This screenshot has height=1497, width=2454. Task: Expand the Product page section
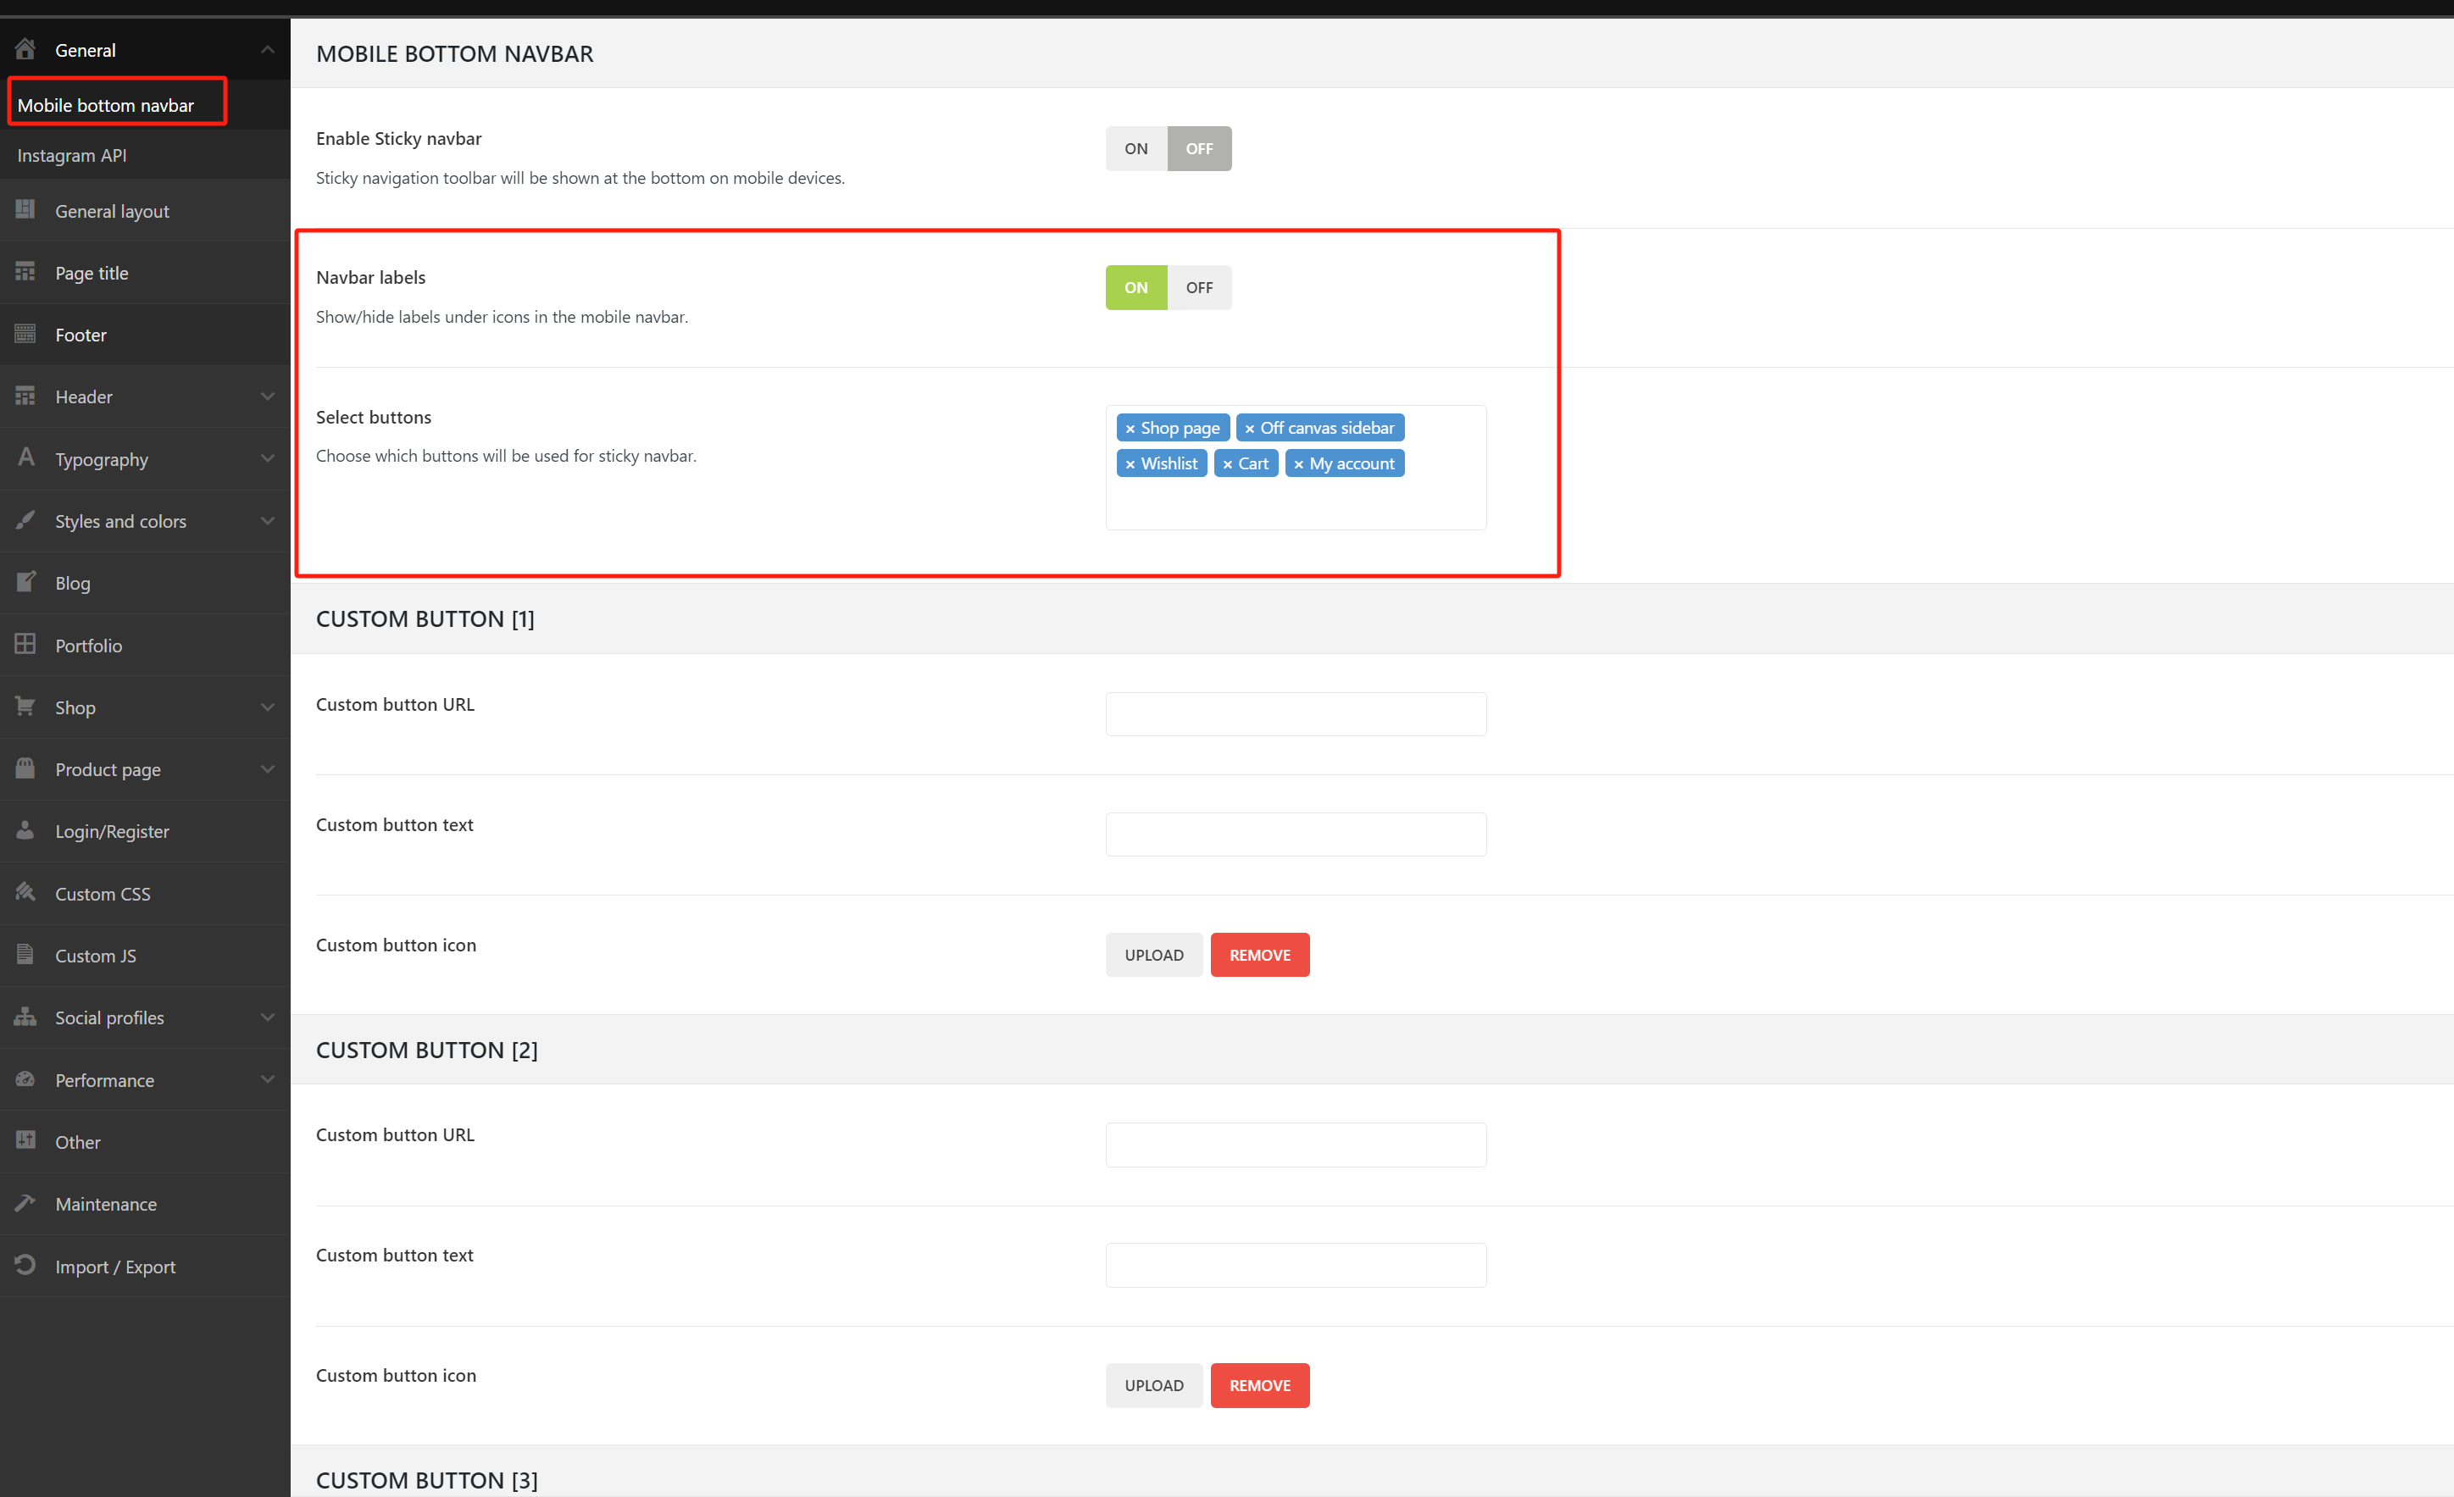click(266, 769)
